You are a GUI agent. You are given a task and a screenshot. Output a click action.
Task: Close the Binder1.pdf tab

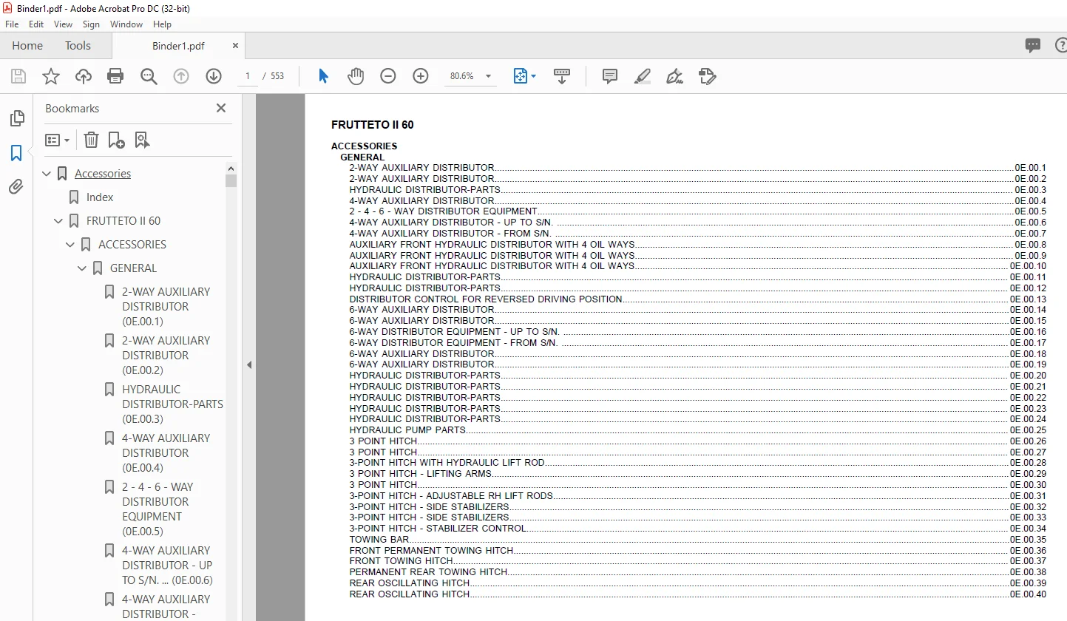click(x=236, y=45)
